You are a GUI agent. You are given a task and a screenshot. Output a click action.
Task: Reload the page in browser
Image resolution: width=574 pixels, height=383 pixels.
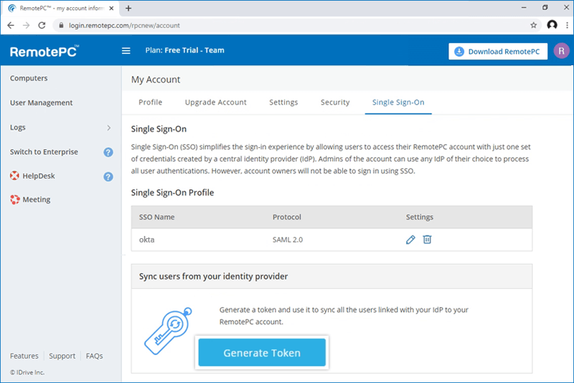42,25
